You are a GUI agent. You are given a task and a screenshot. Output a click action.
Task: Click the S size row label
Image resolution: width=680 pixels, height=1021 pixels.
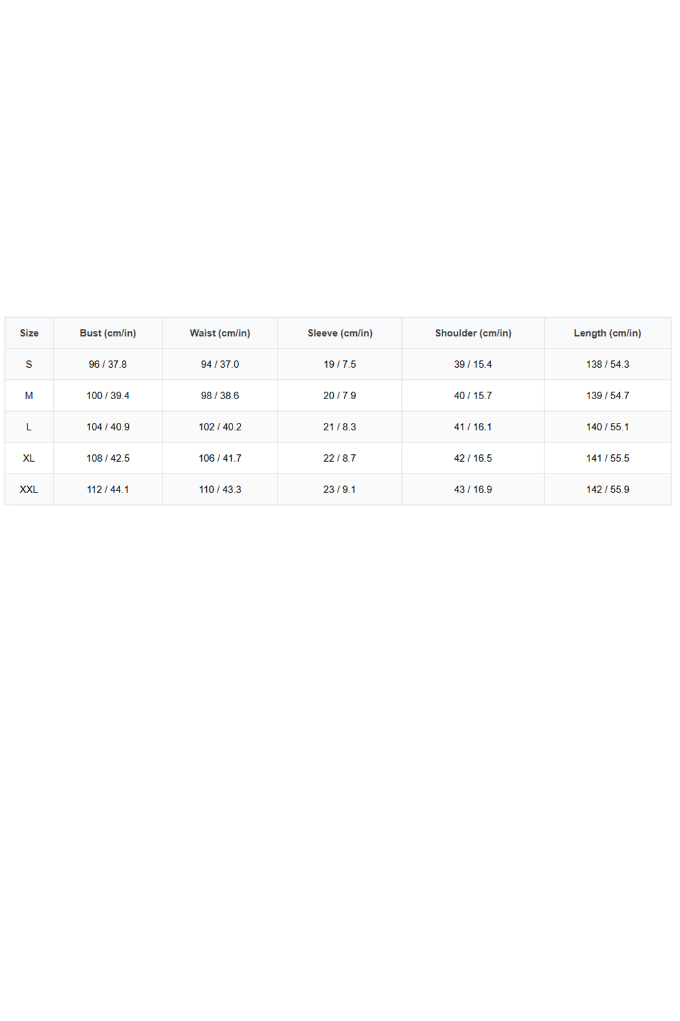coord(29,364)
